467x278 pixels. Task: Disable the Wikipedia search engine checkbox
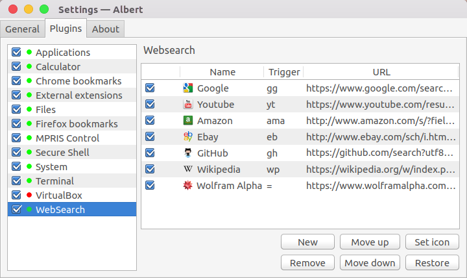pyautogui.click(x=150, y=169)
